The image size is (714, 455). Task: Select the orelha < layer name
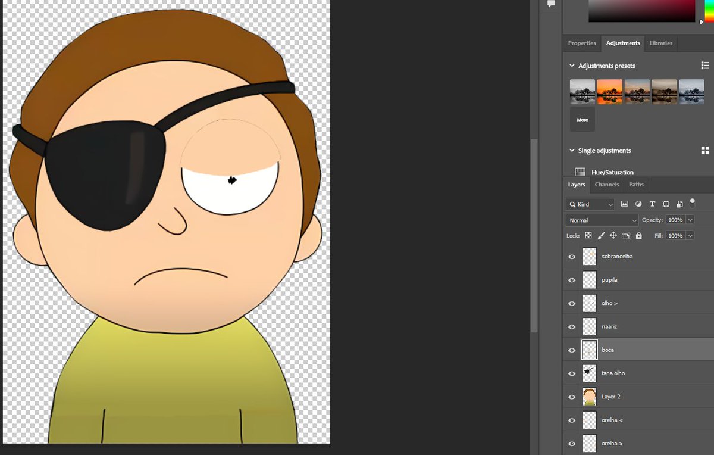(x=612, y=420)
